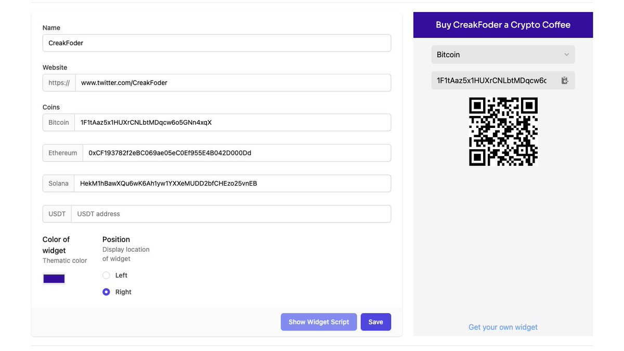
Task: Click the Name input field
Action: coord(217,43)
